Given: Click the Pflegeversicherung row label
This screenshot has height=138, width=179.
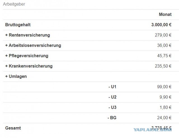Looking at the screenshot, I should (x=27, y=56).
